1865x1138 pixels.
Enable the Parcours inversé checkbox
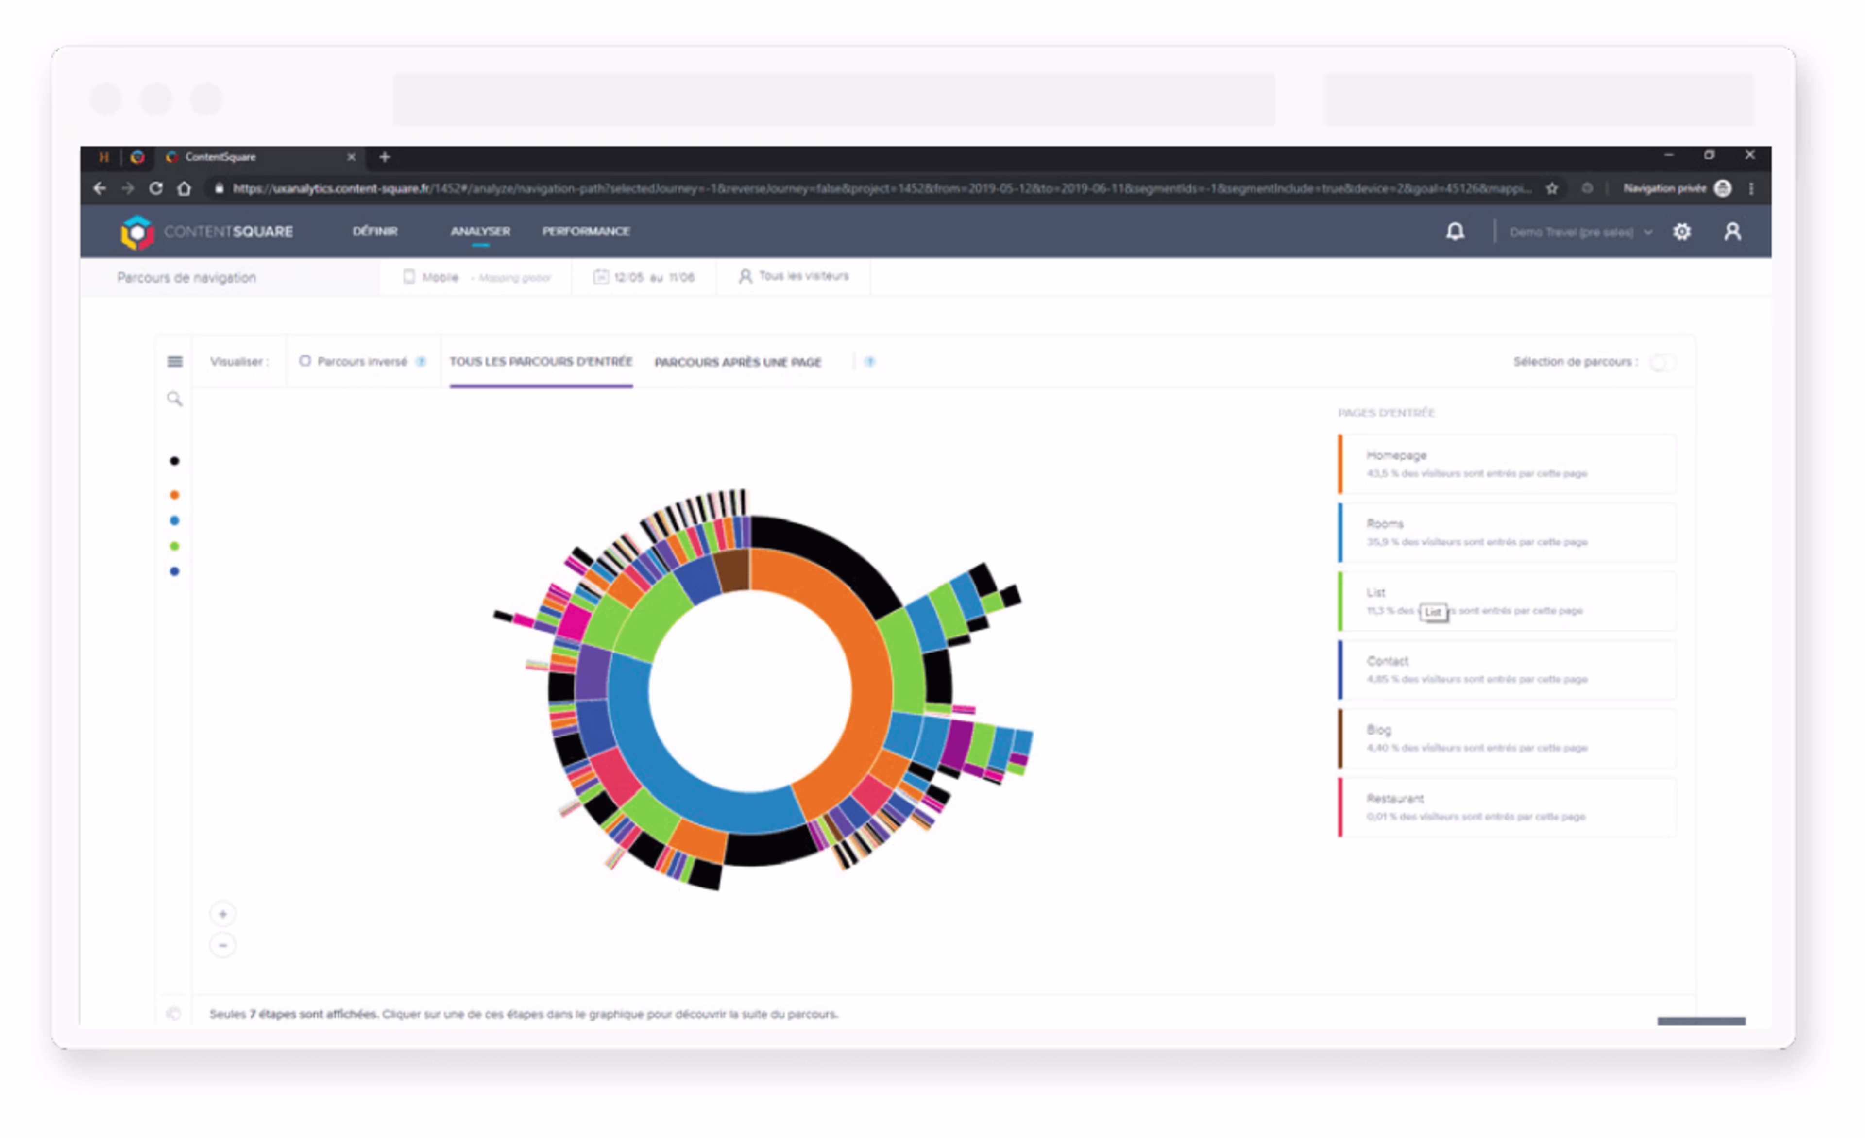305,361
